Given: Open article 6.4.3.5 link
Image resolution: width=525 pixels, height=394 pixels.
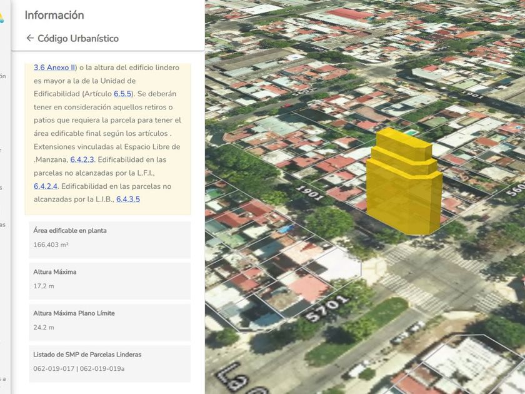Looking at the screenshot, I should pyautogui.click(x=128, y=200).
